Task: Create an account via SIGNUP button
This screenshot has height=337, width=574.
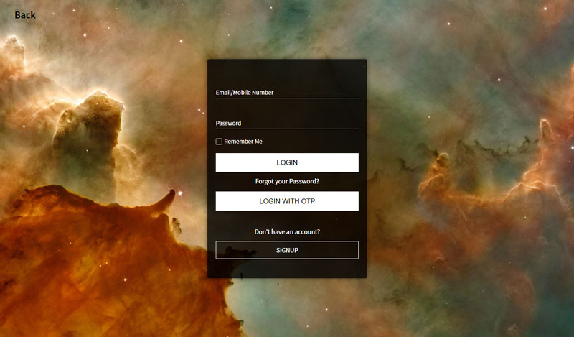Action: (287, 250)
